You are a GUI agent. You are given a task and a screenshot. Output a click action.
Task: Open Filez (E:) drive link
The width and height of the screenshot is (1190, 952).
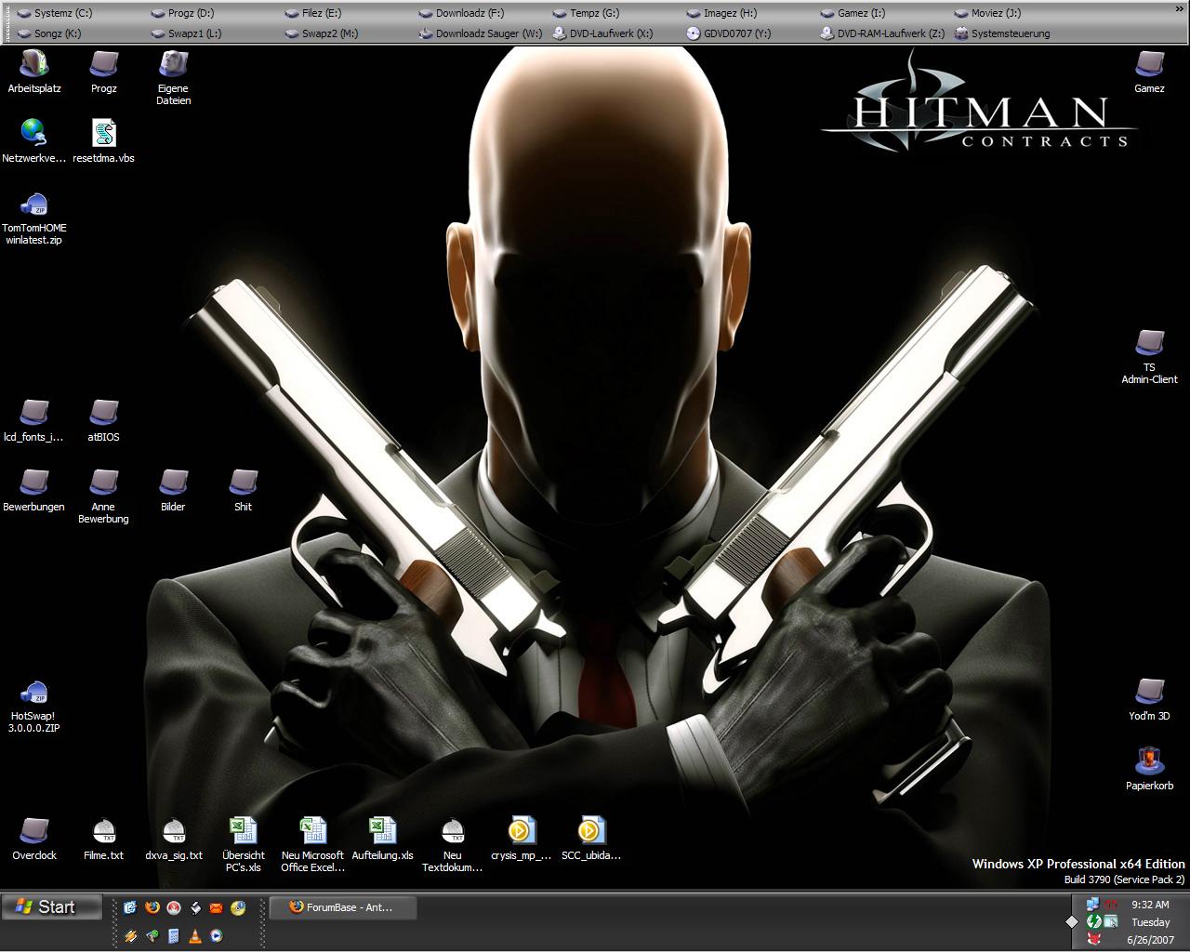[x=313, y=13]
